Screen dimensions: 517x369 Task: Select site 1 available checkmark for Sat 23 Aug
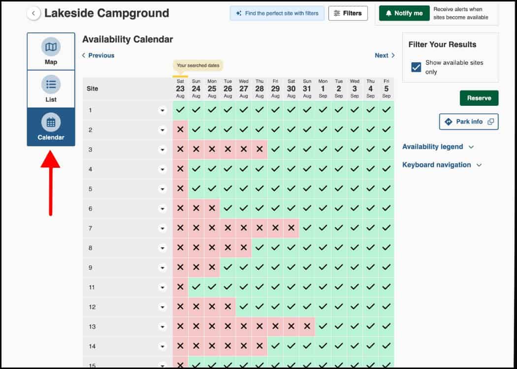[x=180, y=110]
